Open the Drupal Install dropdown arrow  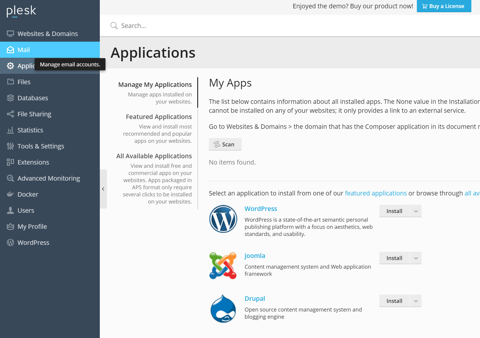(x=416, y=301)
